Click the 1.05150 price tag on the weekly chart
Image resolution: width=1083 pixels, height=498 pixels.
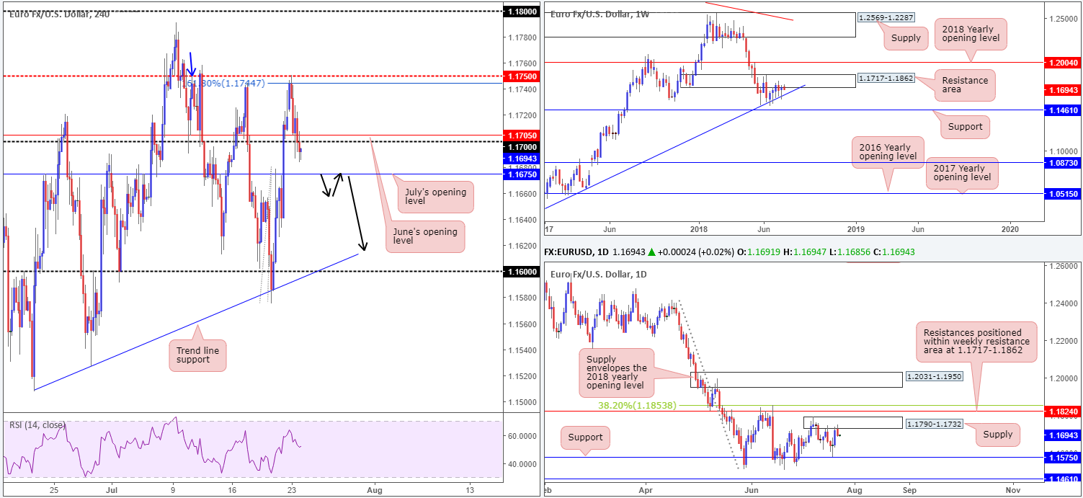pos(1064,194)
